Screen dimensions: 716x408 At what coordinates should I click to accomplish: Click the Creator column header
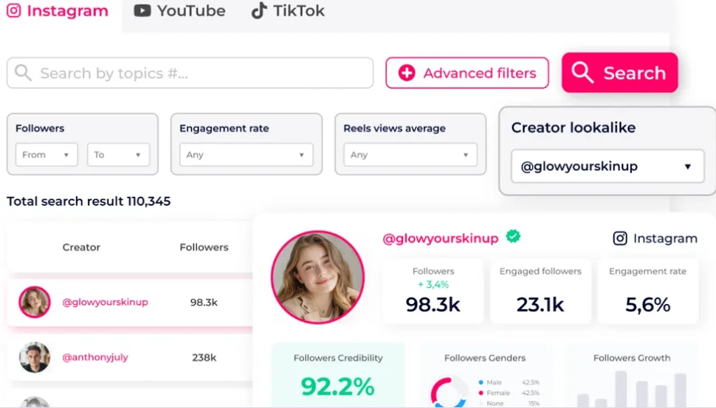(x=81, y=247)
